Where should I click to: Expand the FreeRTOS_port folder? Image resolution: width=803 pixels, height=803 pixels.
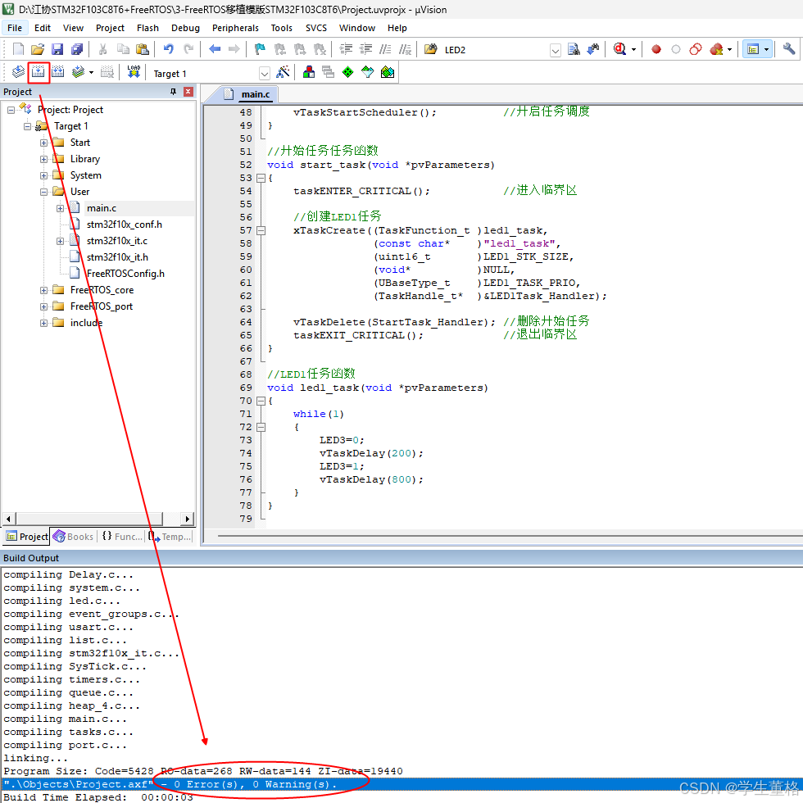pyautogui.click(x=44, y=306)
